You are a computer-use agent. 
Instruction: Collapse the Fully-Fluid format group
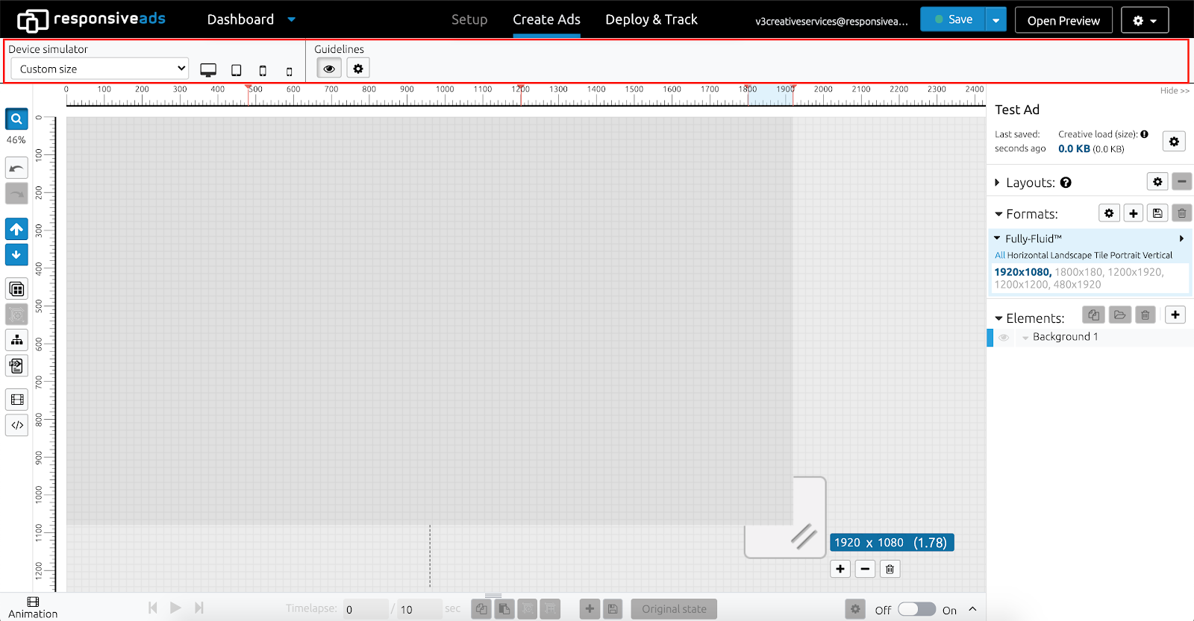click(x=997, y=239)
